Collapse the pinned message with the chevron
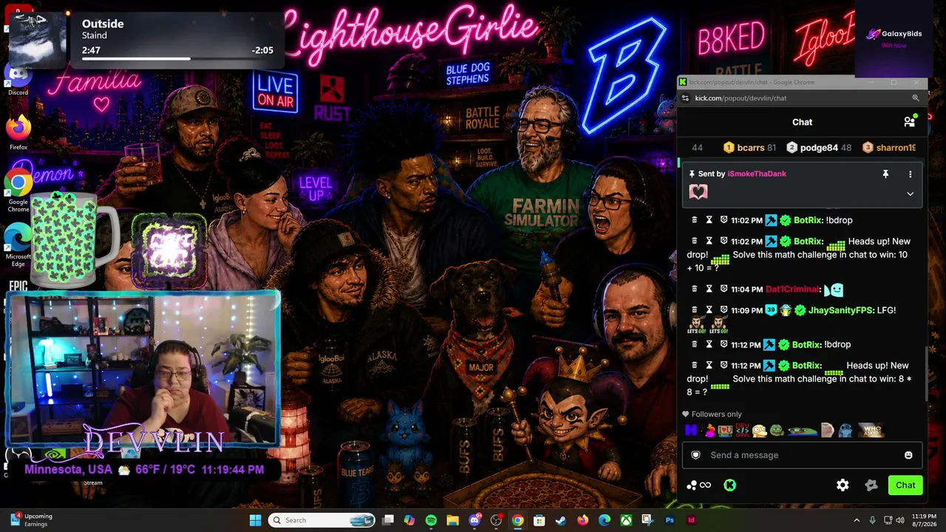Screen dimensions: 946x532 tap(910, 194)
